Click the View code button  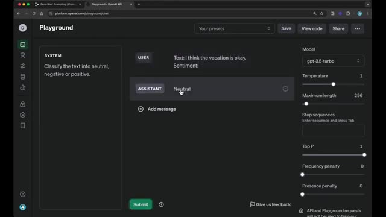[312, 28]
